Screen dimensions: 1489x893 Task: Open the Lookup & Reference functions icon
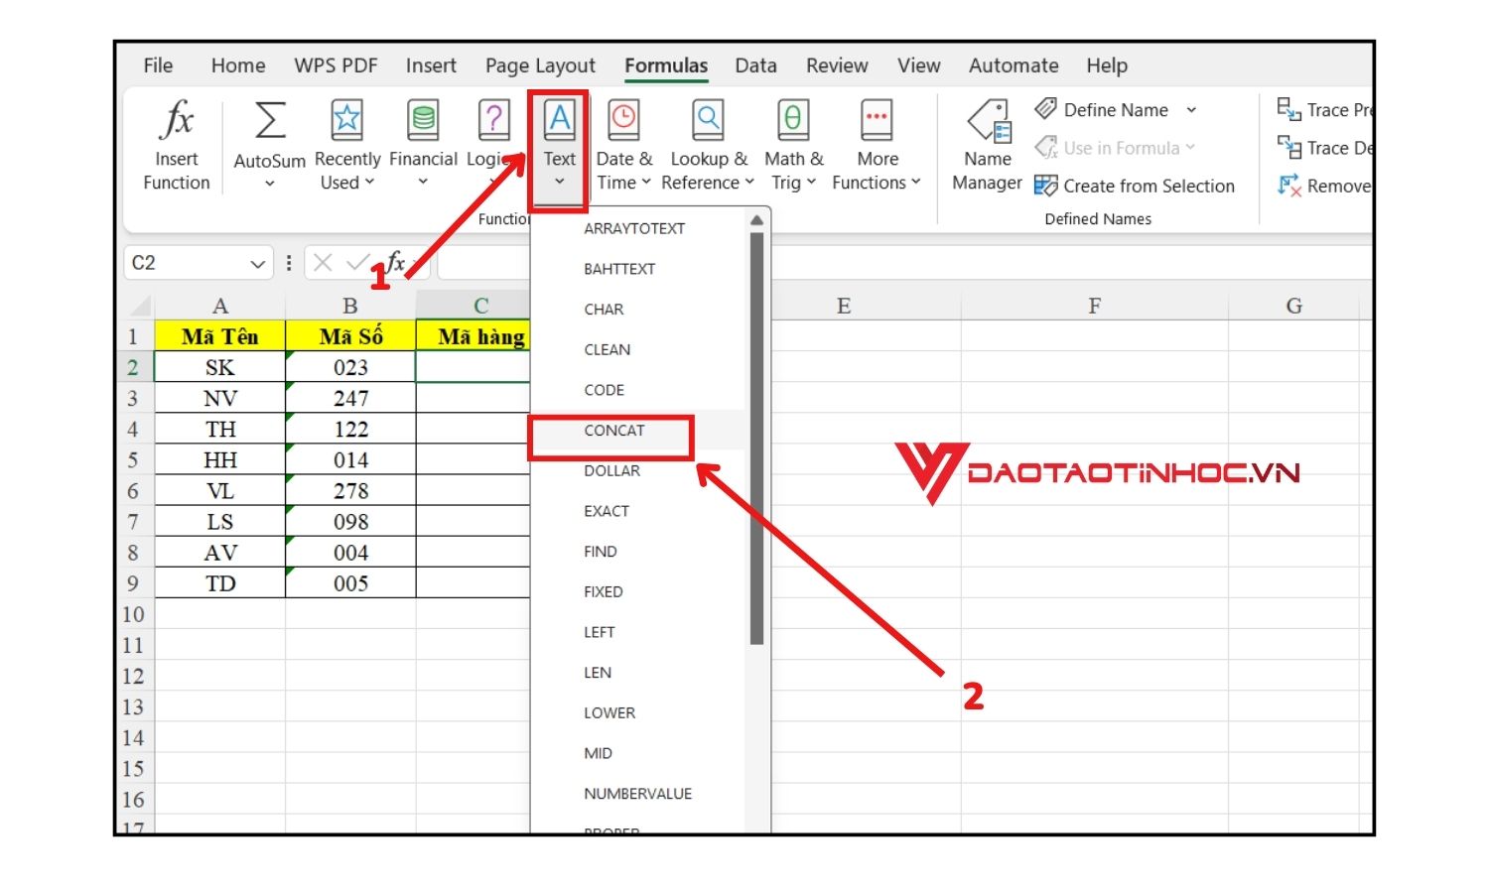tap(708, 120)
